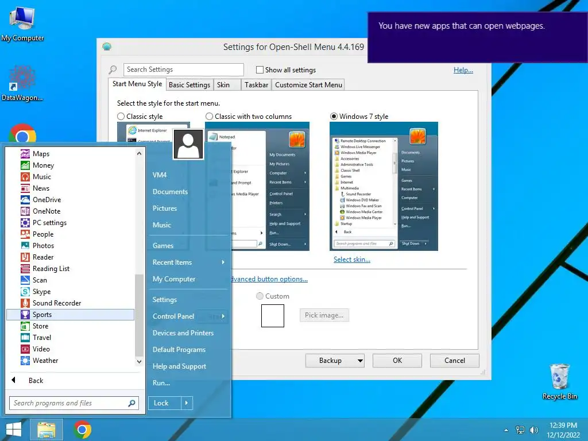Click the Select skin... link
Screen dimensions: 588x441
(352, 260)
